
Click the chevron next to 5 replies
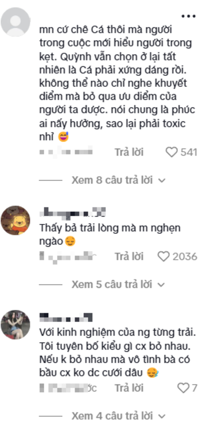[161, 284]
